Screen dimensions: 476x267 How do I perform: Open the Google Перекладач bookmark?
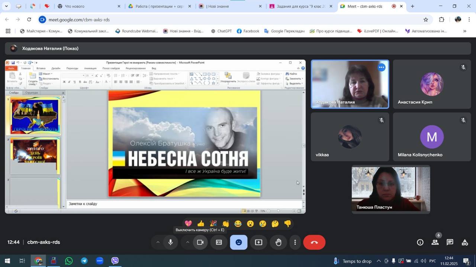(284, 31)
